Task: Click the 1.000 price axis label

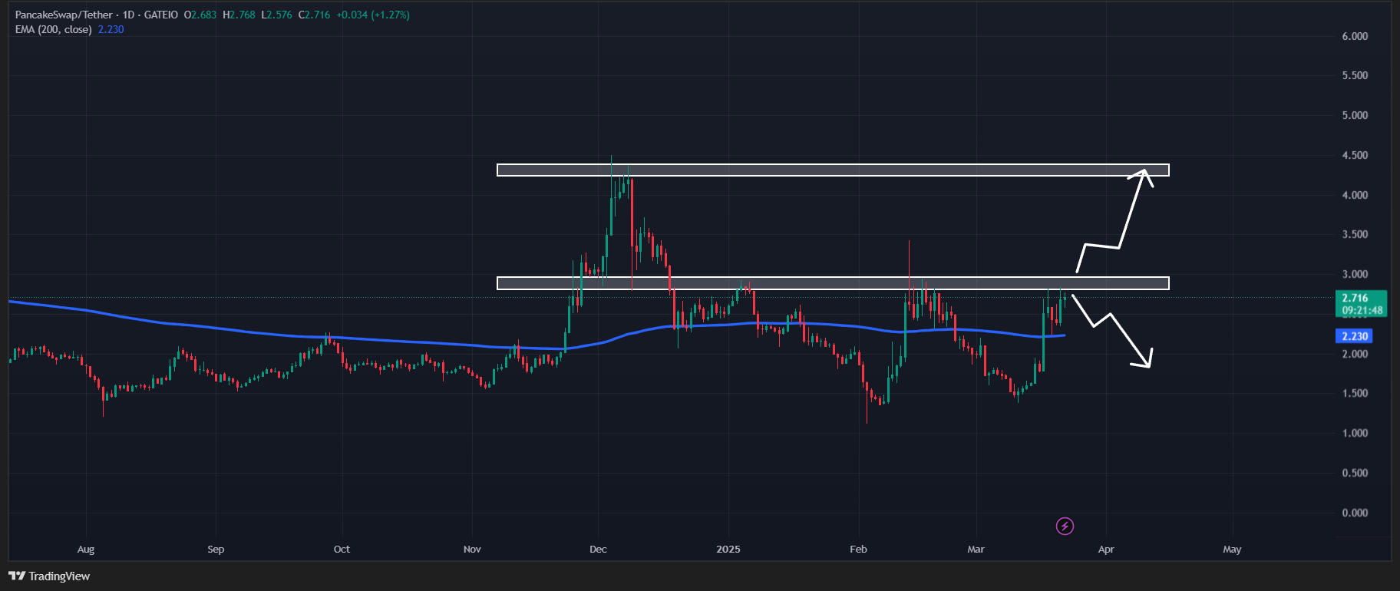Action: tap(1355, 433)
